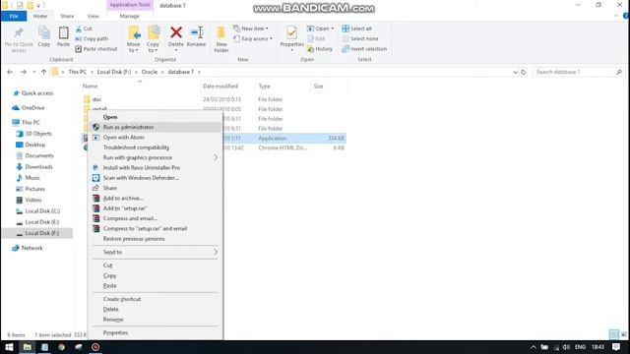
Task: Click the New folder ribbon icon
Action: pos(221,32)
